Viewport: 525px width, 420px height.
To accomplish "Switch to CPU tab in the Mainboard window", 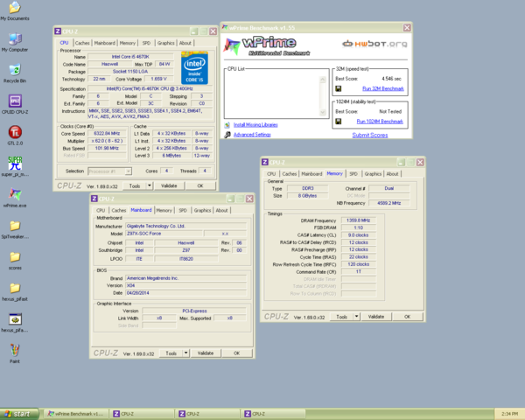I will 101,210.
